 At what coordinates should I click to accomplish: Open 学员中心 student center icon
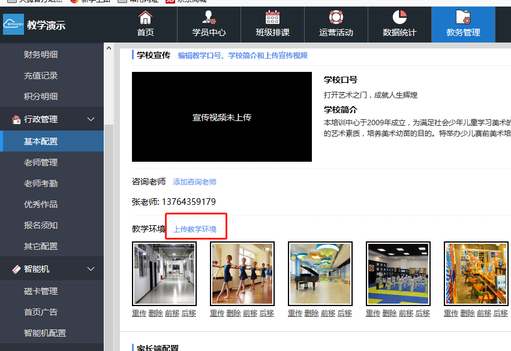(209, 17)
